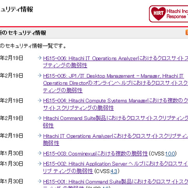Open the untitled Hitachi Command Suite cross-site scripting link
This screenshot has height=188, width=188.
(x=116, y=122)
